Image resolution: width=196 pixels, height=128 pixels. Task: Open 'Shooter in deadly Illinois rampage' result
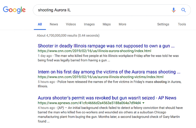coord(106,46)
